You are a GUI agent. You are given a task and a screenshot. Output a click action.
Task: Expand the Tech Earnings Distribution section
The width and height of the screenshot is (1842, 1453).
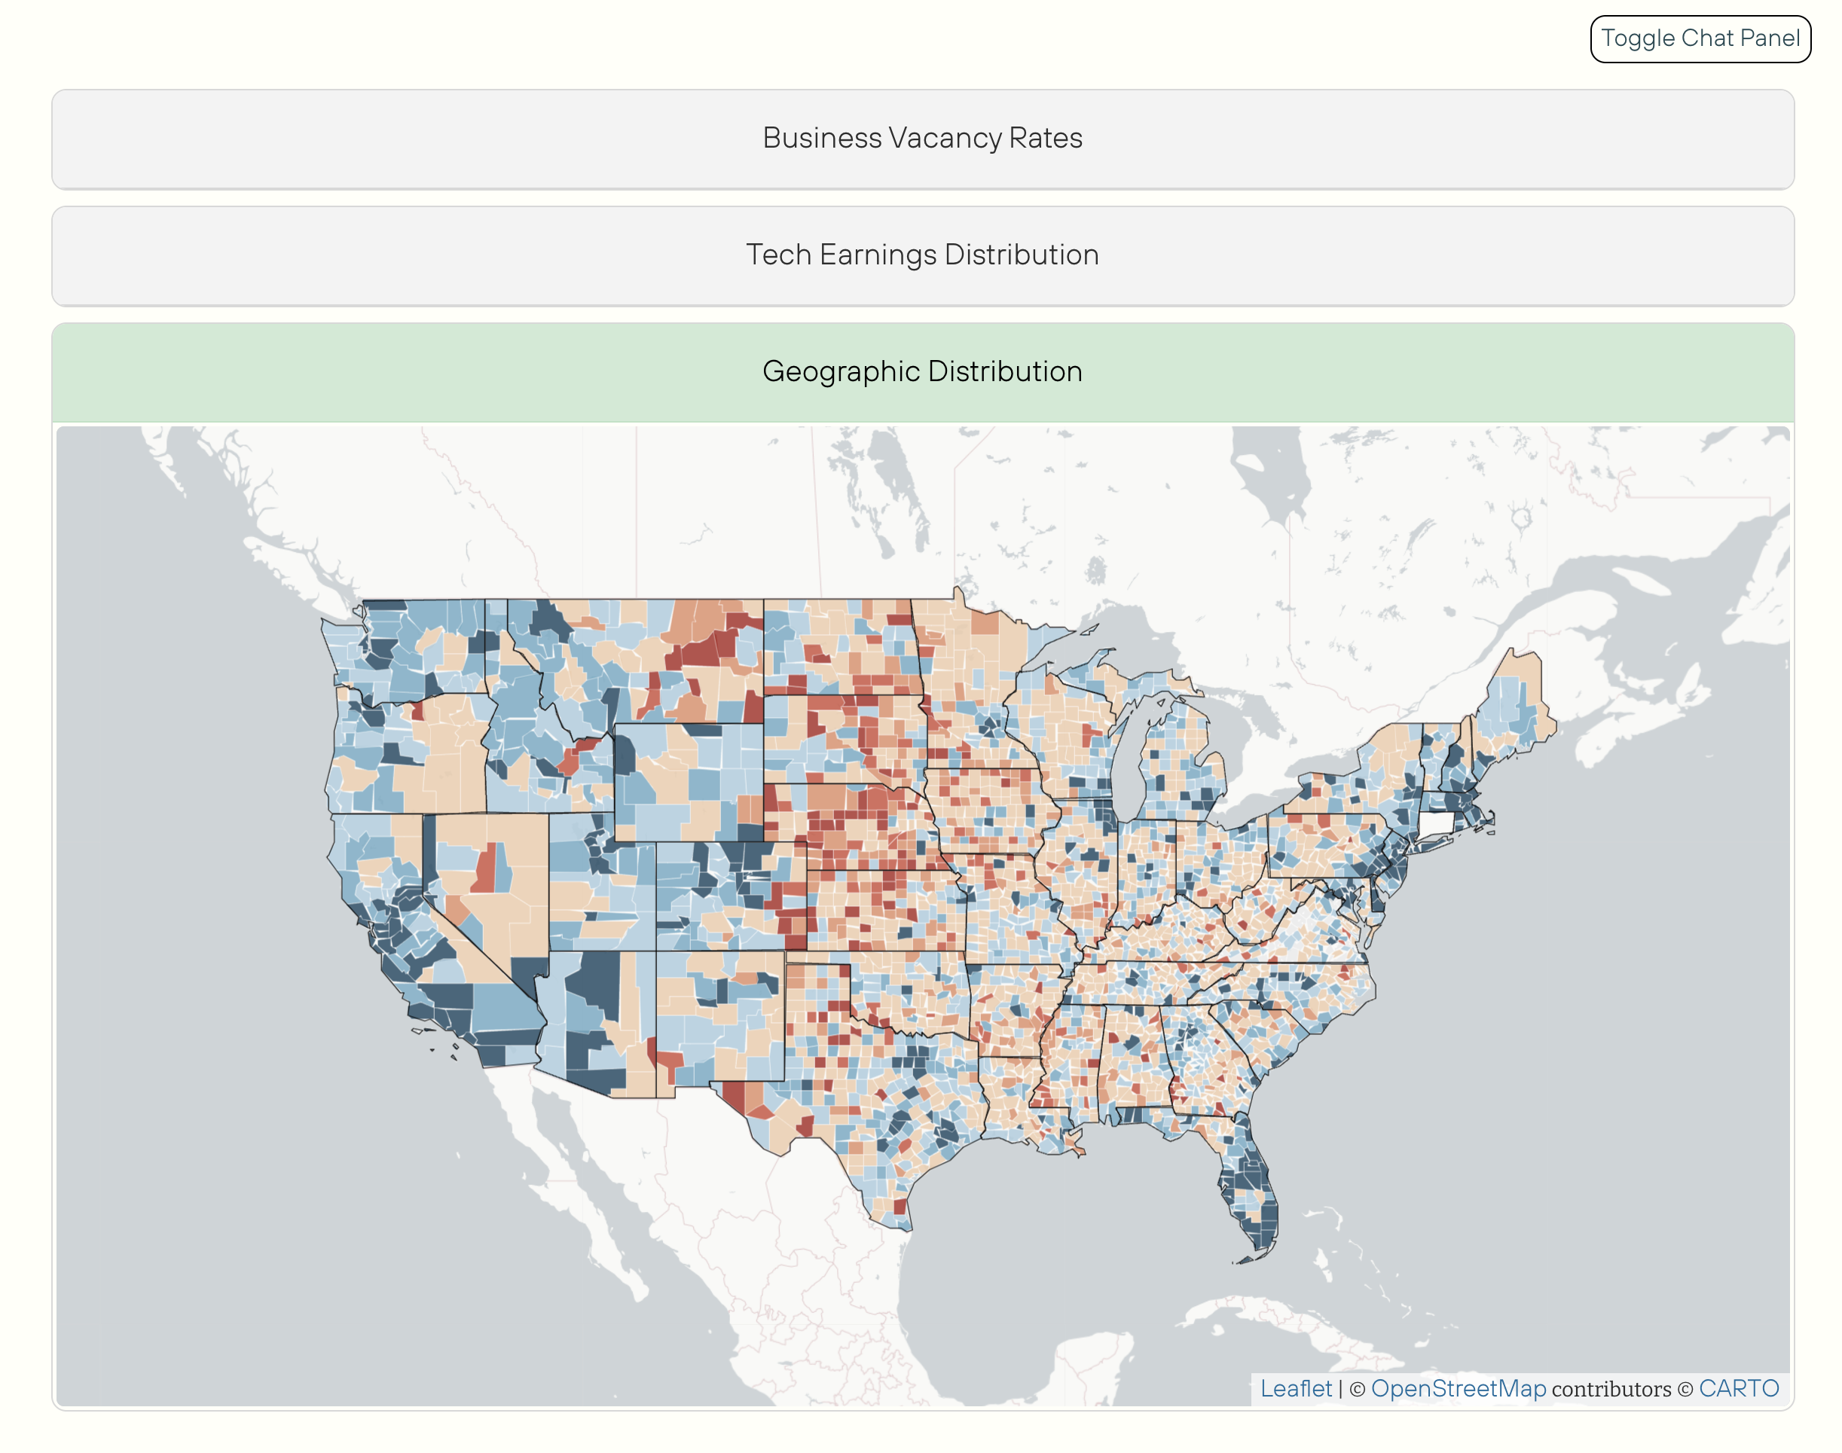(x=921, y=255)
